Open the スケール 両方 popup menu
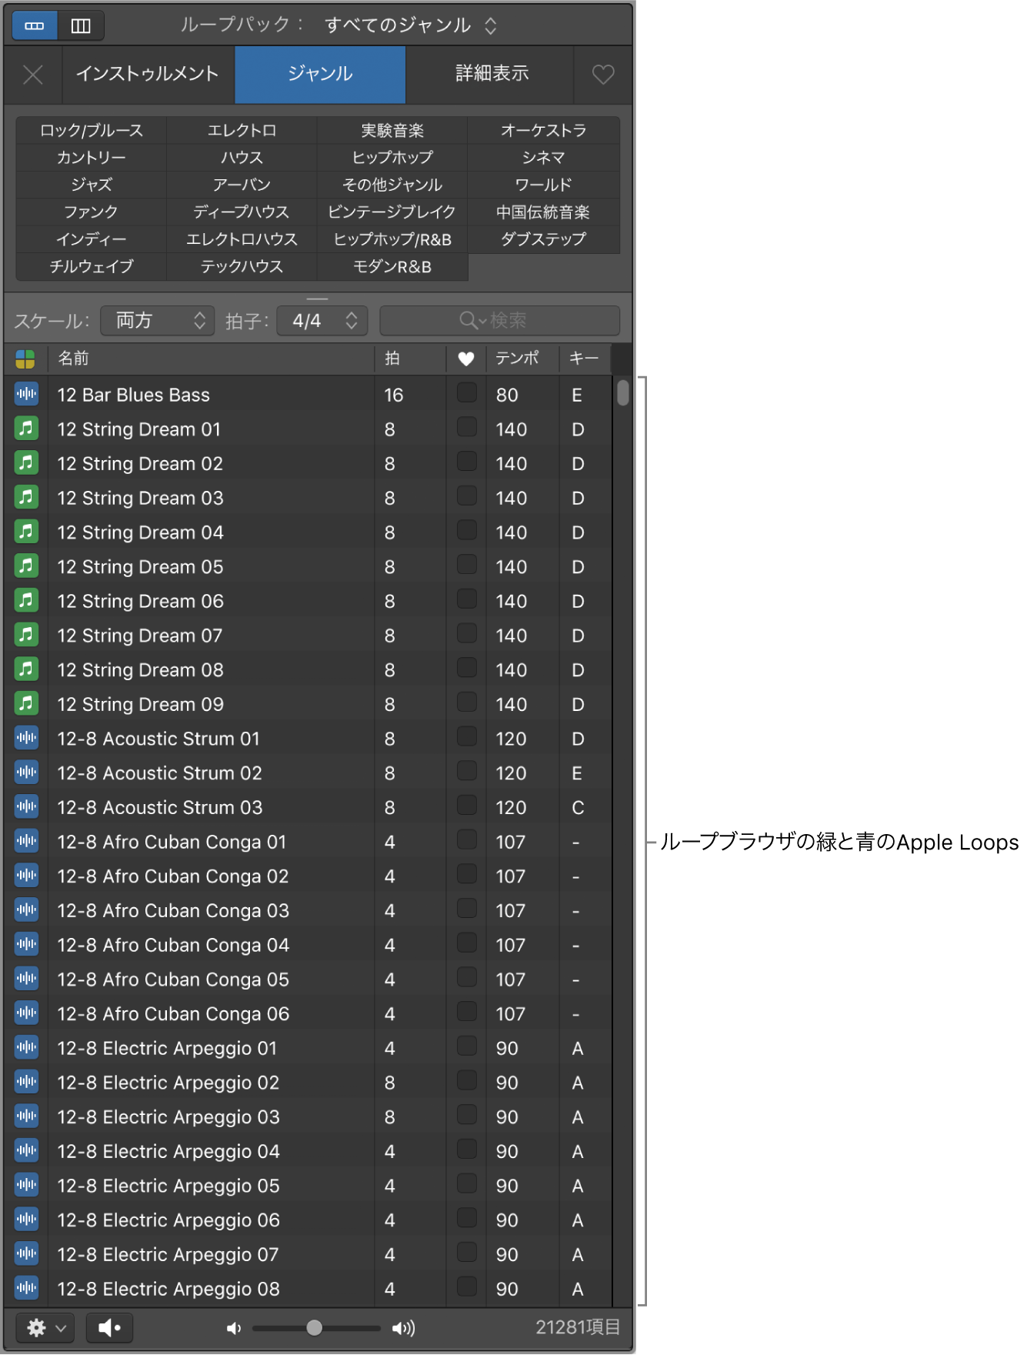The height and width of the screenshot is (1355, 1027). 157,321
